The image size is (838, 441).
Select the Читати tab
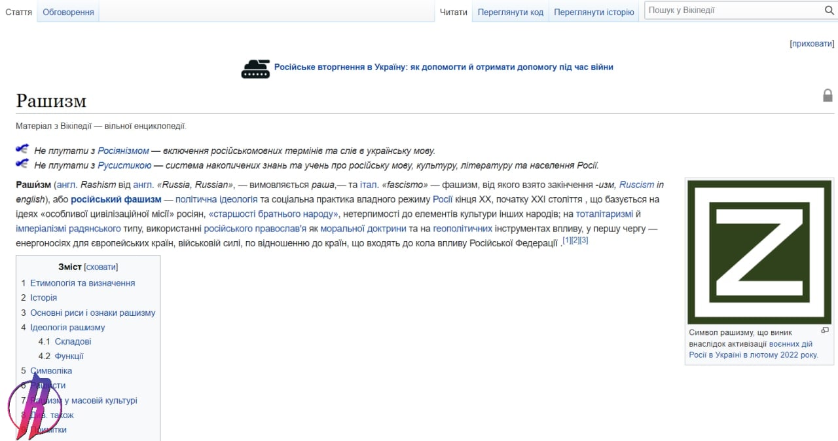point(453,12)
